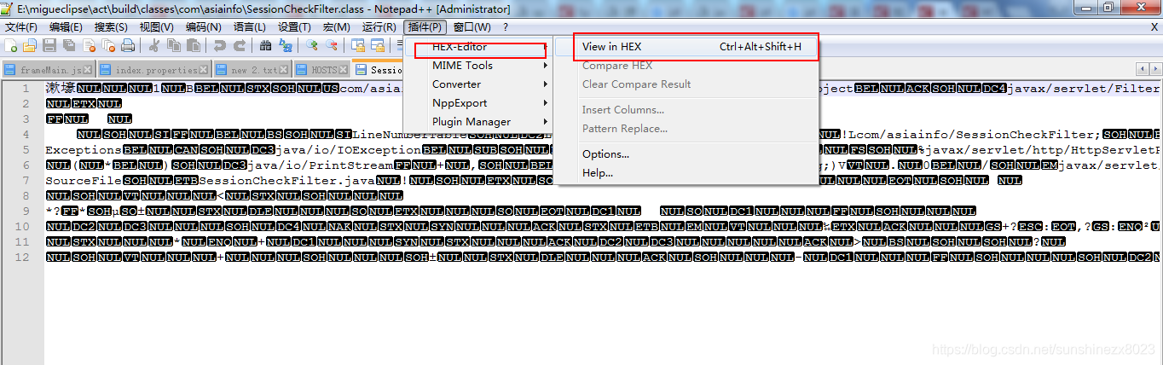
Task: Select NppExport in plugins menu
Action: click(479, 103)
